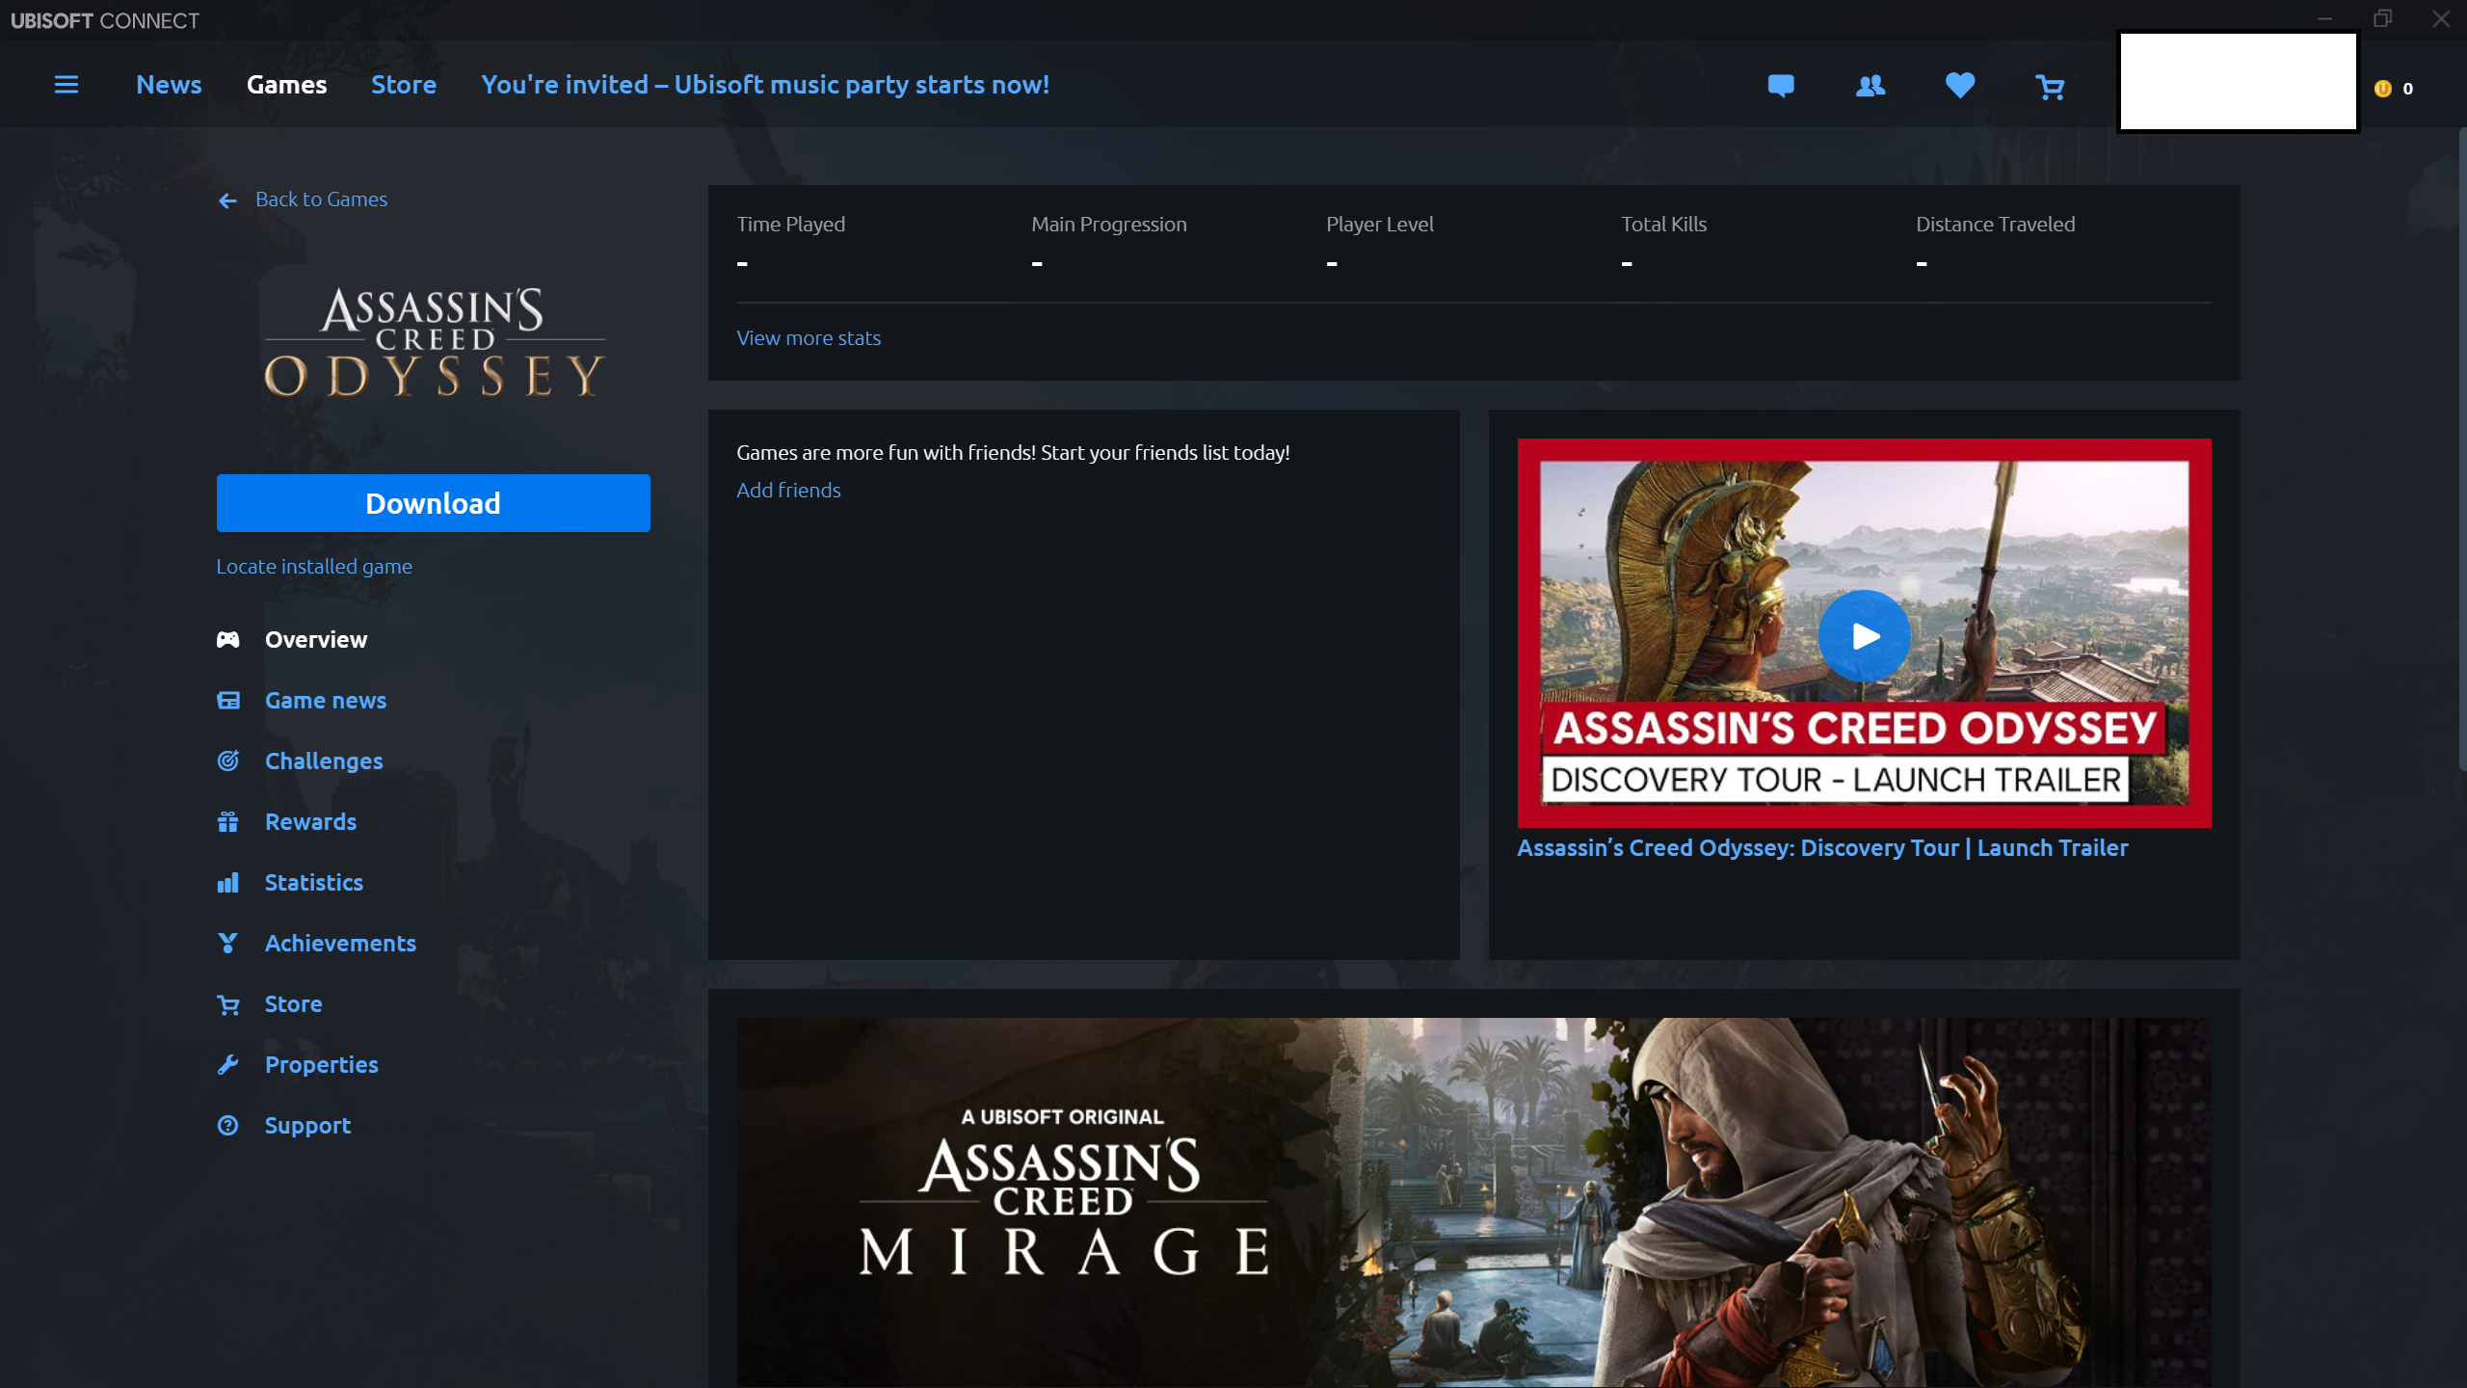Select the Store sidebar icon
Screen dimensions: 2467x1388
tap(228, 1003)
